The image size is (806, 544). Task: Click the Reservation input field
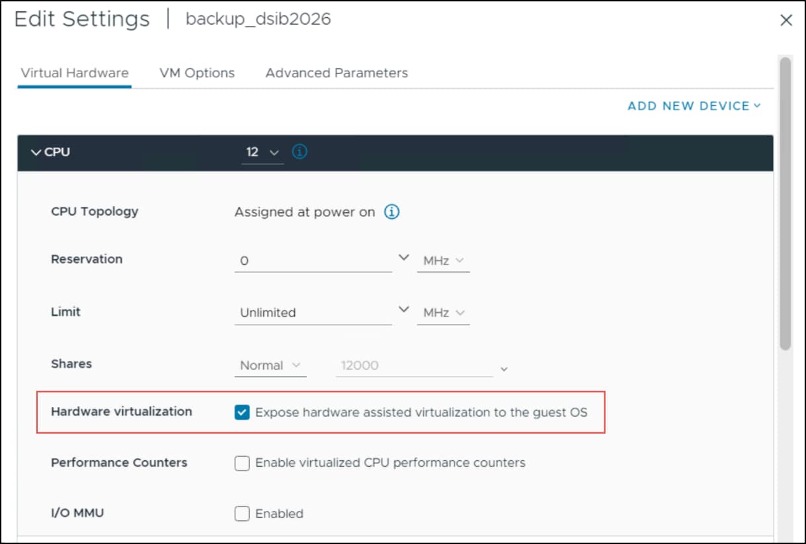tap(313, 261)
